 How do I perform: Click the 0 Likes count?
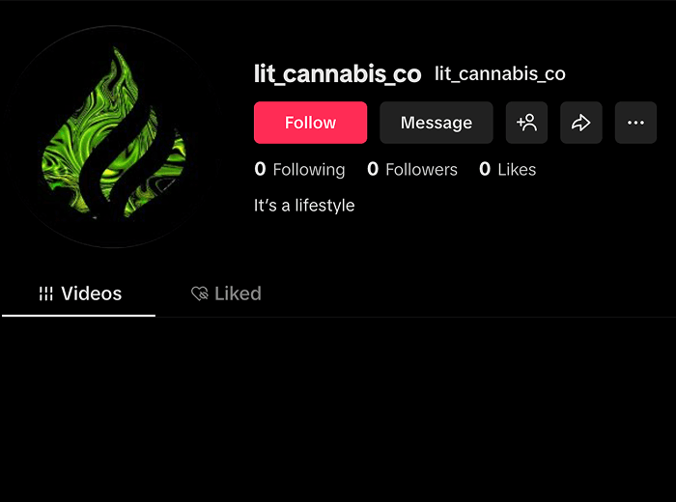click(507, 169)
